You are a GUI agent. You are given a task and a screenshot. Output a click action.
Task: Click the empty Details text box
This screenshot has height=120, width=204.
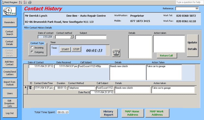[x=140, y=47]
